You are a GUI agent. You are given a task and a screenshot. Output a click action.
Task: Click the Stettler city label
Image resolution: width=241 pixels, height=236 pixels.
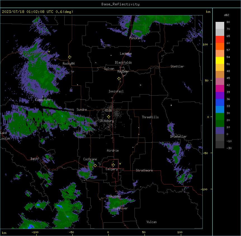tap(177, 66)
